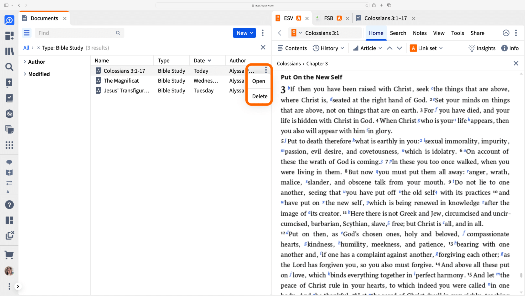
Task: Collapse the ribbon with the circled chevron icon
Action: point(506,33)
